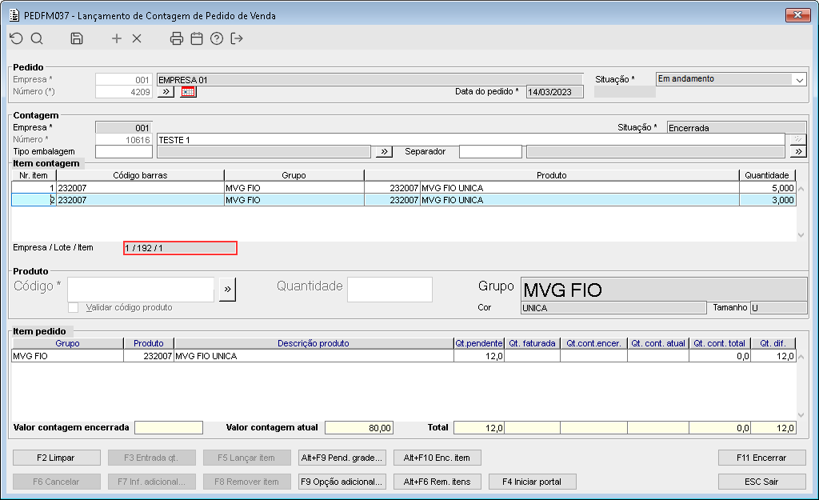Click the magnifier search toolbar icon

(x=37, y=38)
